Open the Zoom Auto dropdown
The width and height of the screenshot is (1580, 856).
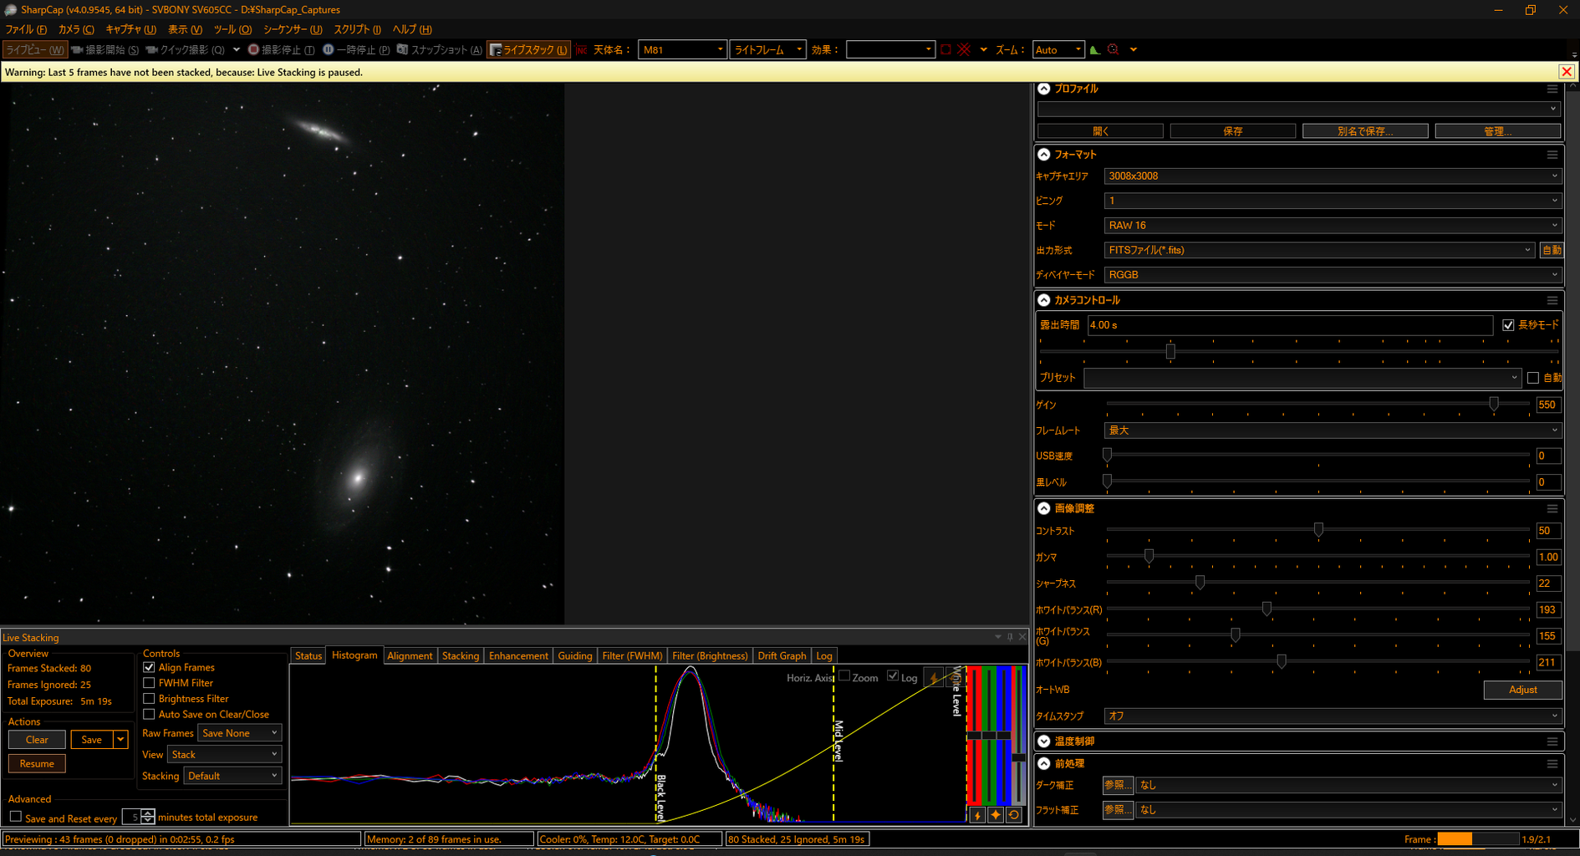click(x=1058, y=50)
